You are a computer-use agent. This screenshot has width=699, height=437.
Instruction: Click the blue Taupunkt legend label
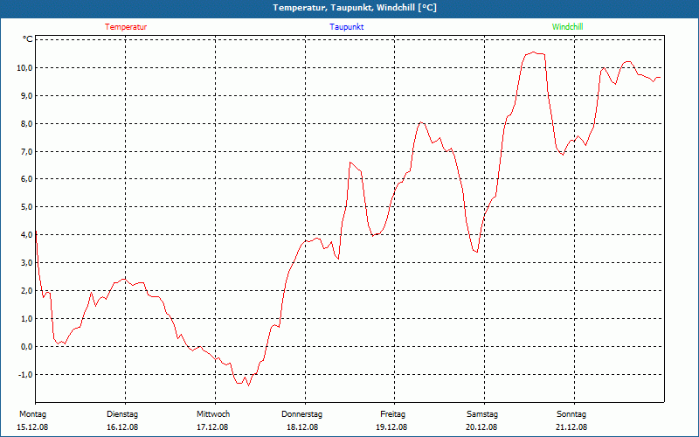347,27
